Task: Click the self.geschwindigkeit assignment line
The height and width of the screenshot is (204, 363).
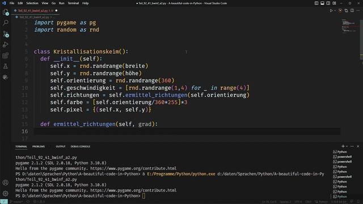Action: tap(150, 88)
